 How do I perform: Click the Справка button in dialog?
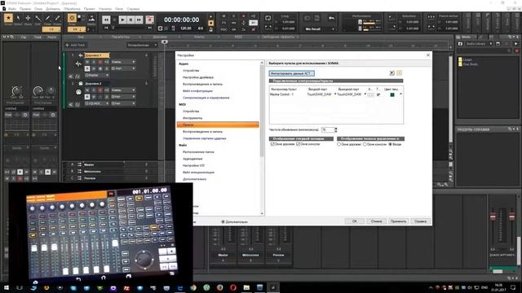[x=421, y=221]
